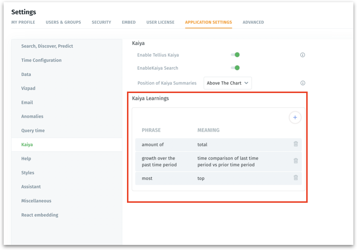This screenshot has height=250, width=357.
Task: Toggle Enable Tellius Kaiya switch
Action: pos(235,55)
